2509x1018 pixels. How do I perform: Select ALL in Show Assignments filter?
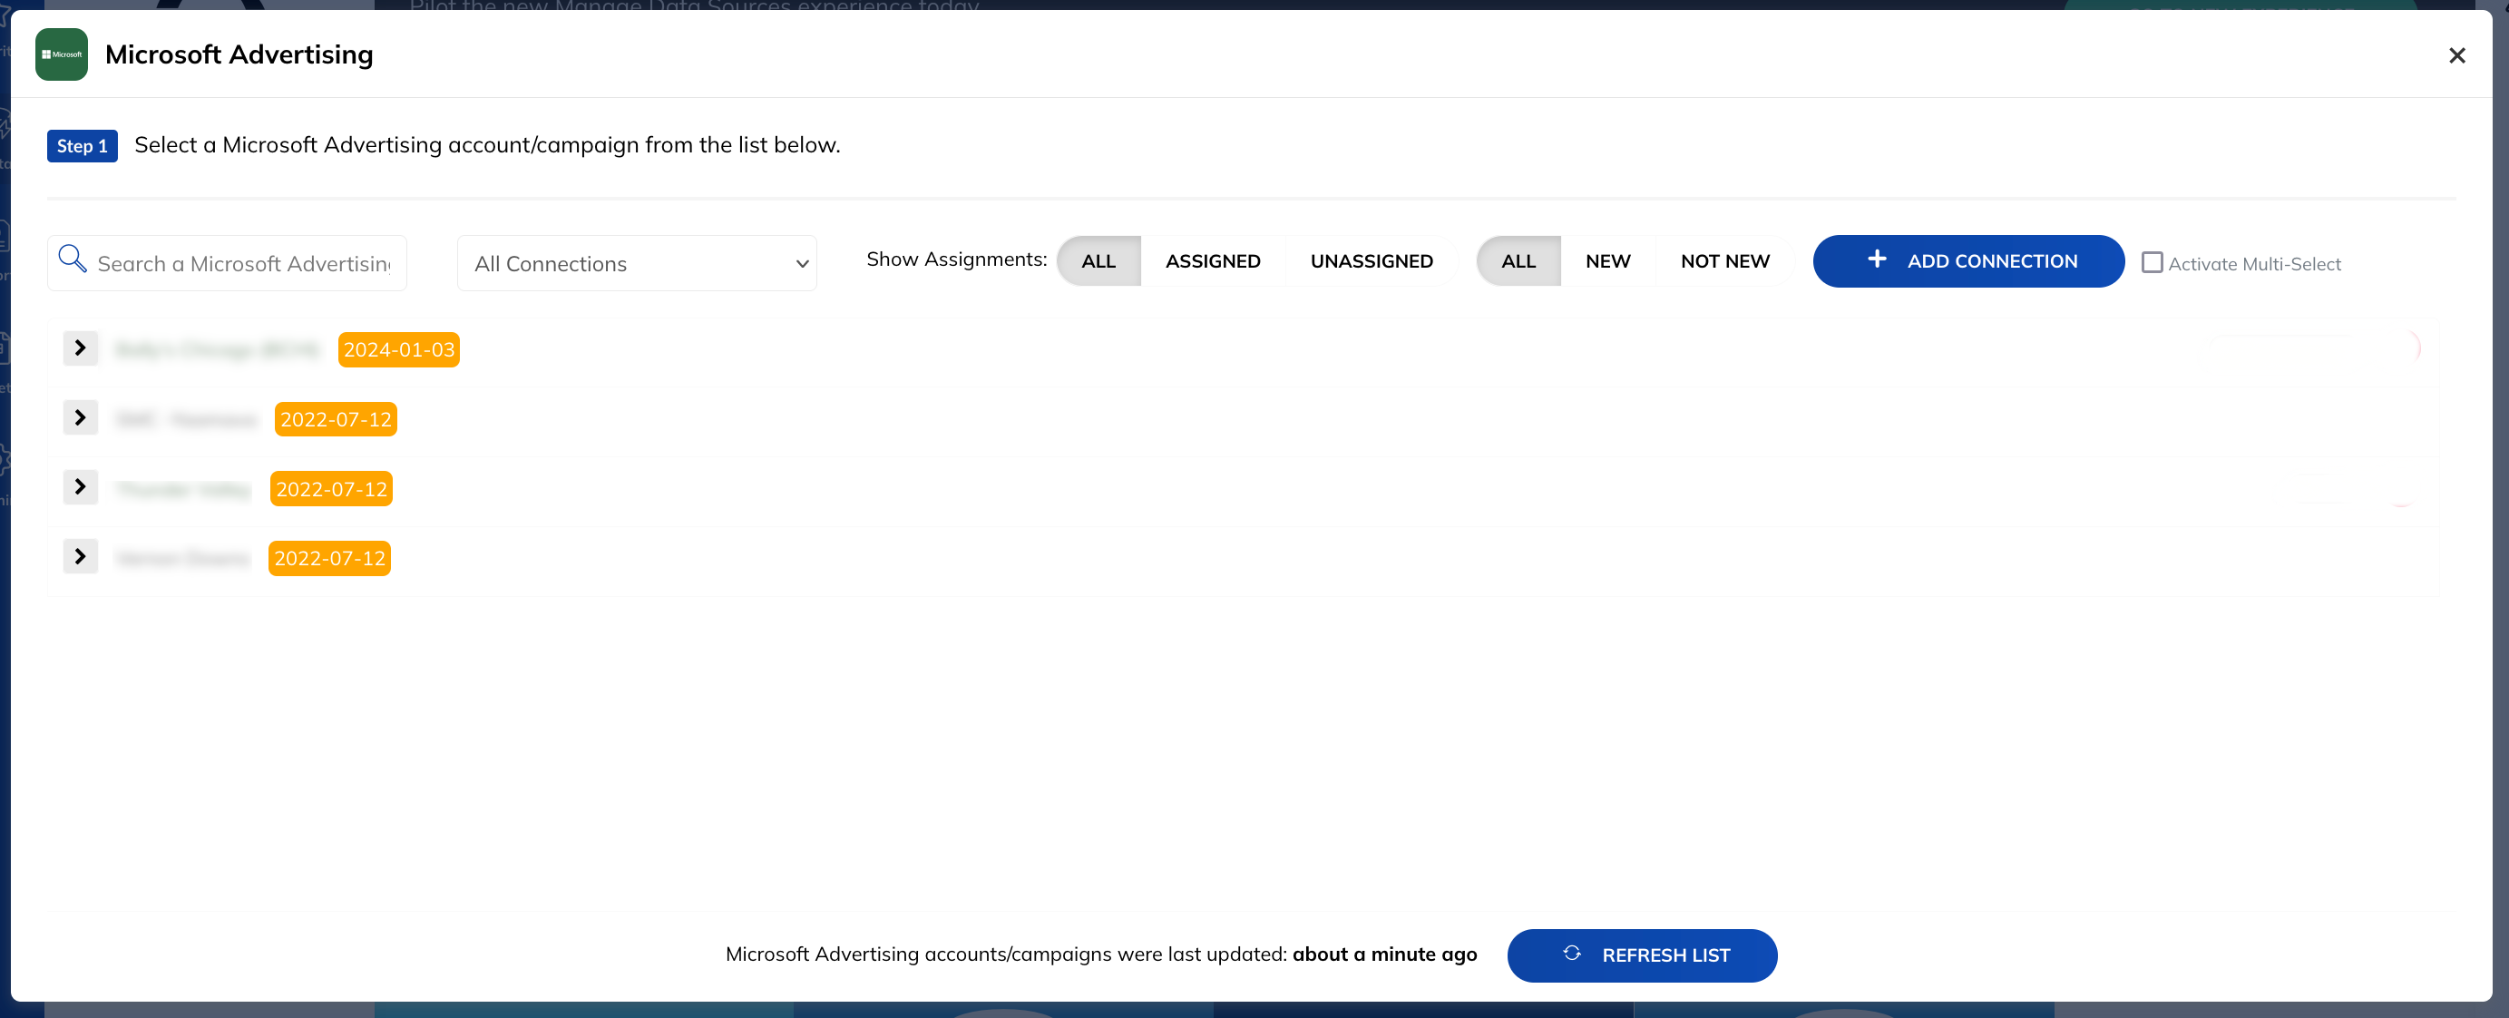pyautogui.click(x=1098, y=261)
